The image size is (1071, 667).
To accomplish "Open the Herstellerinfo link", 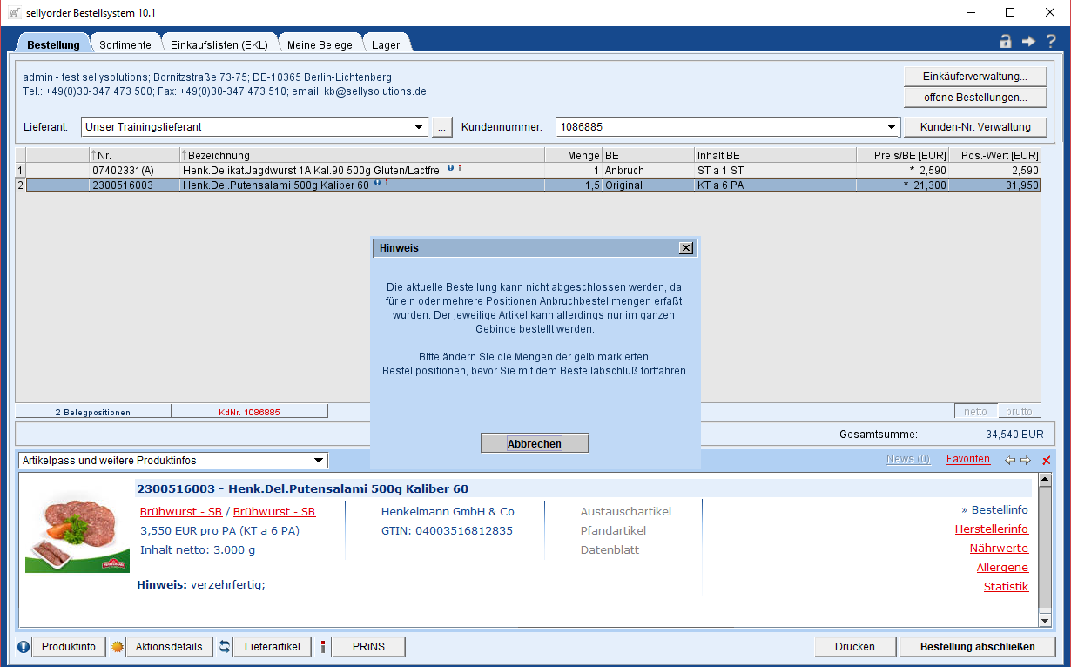I will coord(992,529).
